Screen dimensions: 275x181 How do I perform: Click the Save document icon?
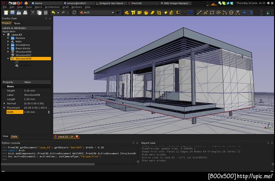tap(19, 12)
